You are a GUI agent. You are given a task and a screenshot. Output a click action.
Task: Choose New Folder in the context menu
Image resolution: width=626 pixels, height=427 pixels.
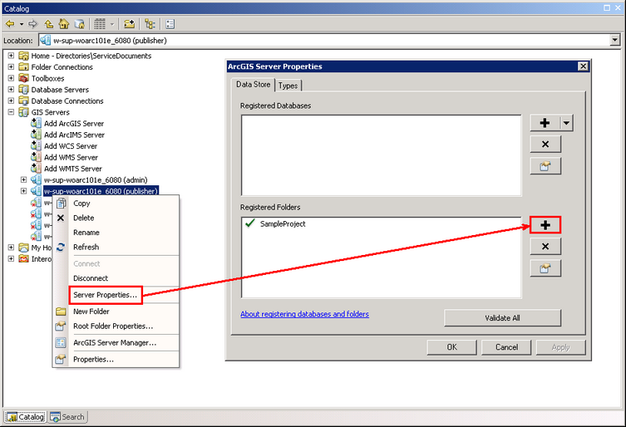pos(116,312)
